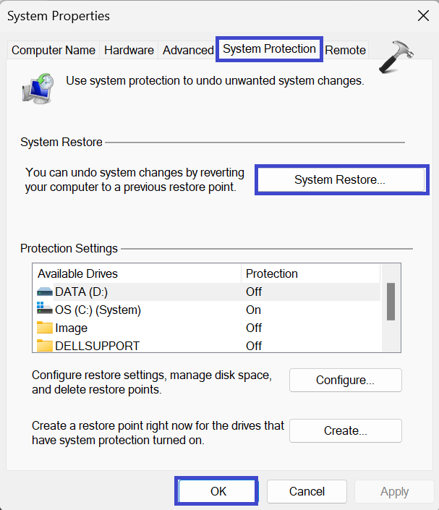Screen dimensions: 439x510
Task: Close the System Properties dialog
Action: [422, 15]
